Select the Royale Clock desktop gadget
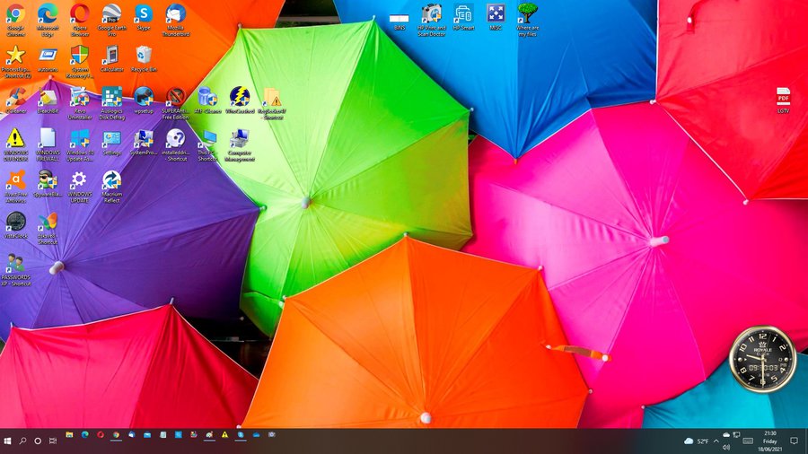 pyautogui.click(x=762, y=359)
